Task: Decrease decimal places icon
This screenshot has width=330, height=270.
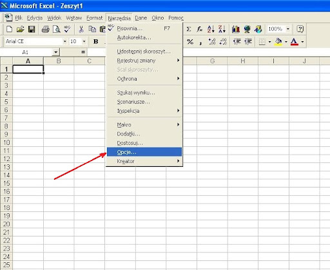Action: tap(223, 41)
